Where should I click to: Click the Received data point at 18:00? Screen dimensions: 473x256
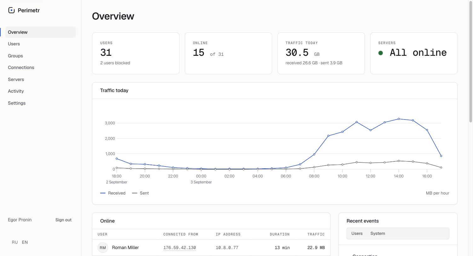point(117,159)
